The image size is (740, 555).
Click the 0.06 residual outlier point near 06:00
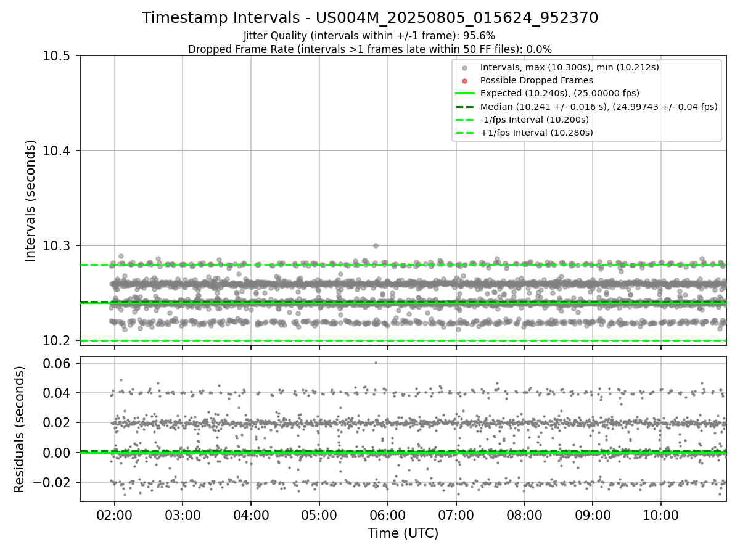(x=376, y=363)
